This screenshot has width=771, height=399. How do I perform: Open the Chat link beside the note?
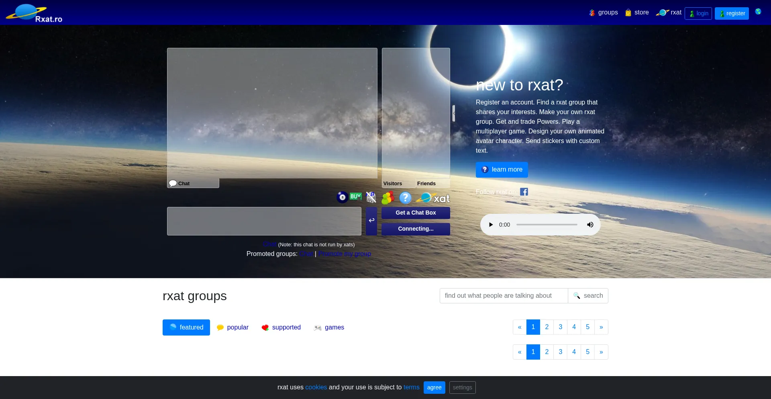click(x=270, y=244)
